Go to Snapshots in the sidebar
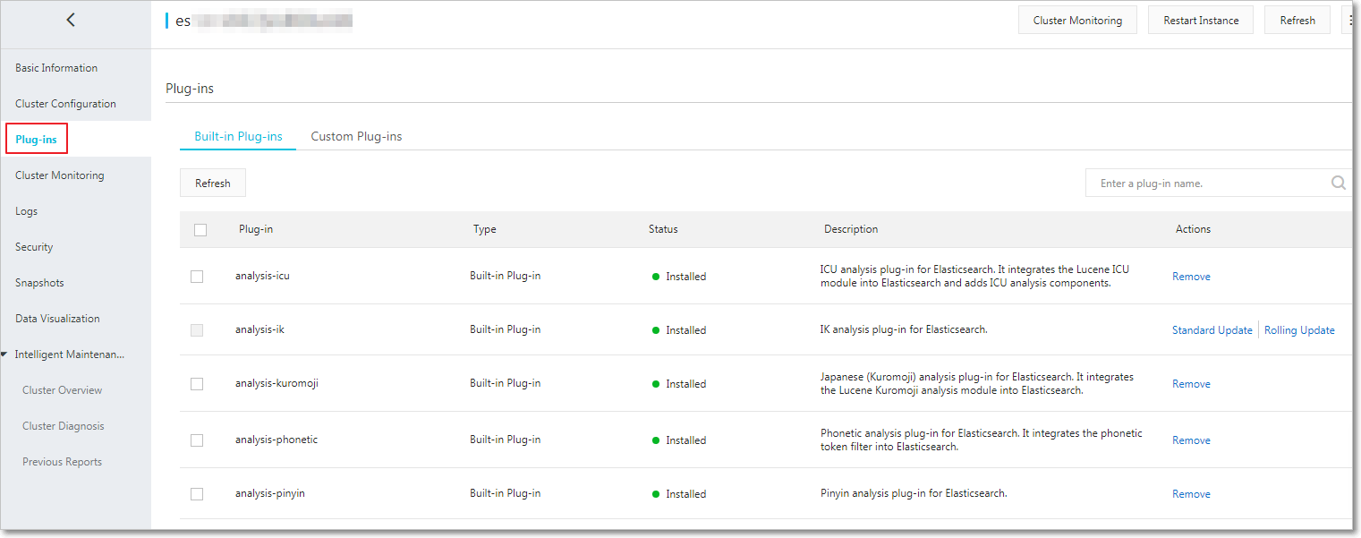Image resolution: width=1361 pixels, height=538 pixels. 39,283
